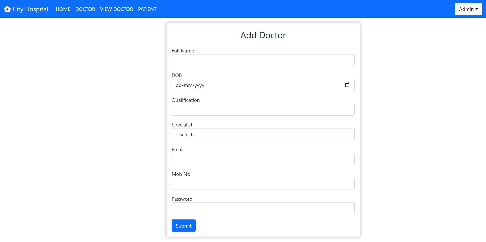Navigate to HOME menu item
Image resolution: width=486 pixels, height=242 pixels.
[x=63, y=9]
